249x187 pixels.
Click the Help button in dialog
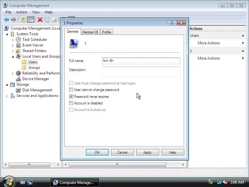173,152
